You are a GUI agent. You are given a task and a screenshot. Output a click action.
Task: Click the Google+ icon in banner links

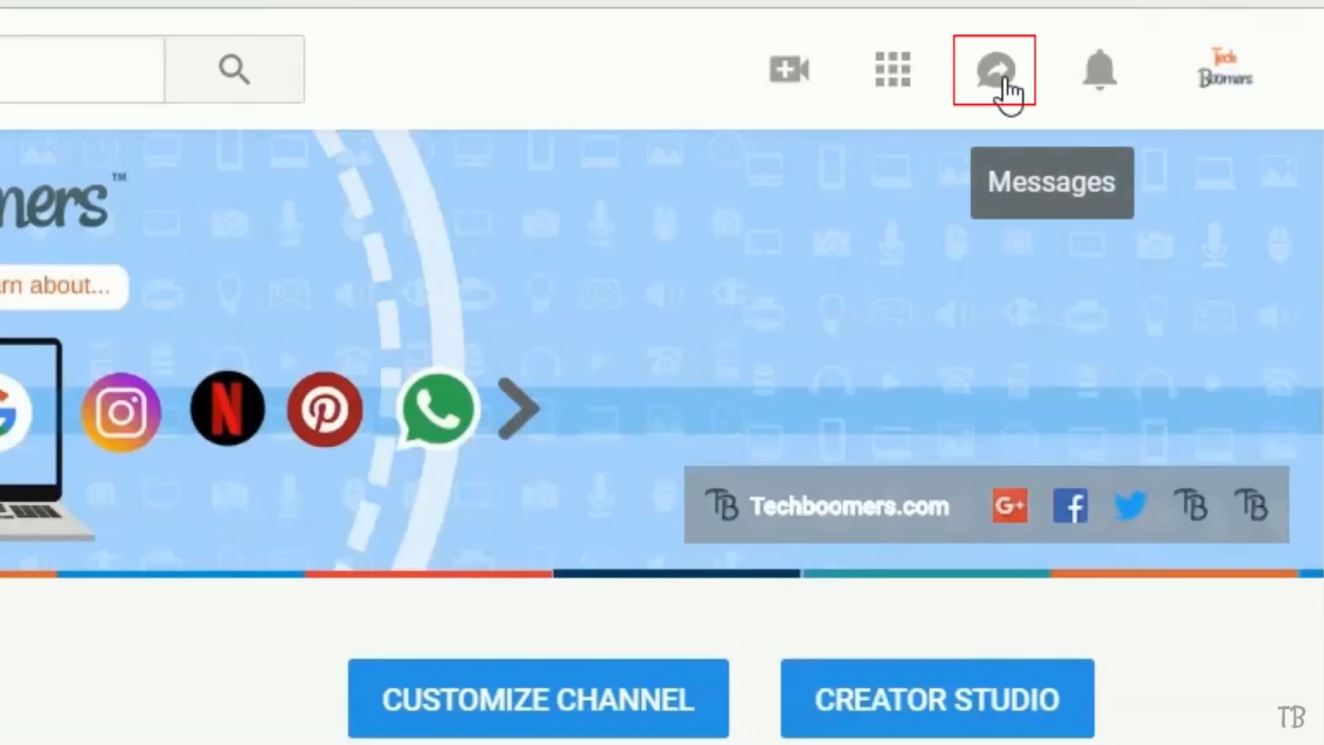coord(1010,506)
